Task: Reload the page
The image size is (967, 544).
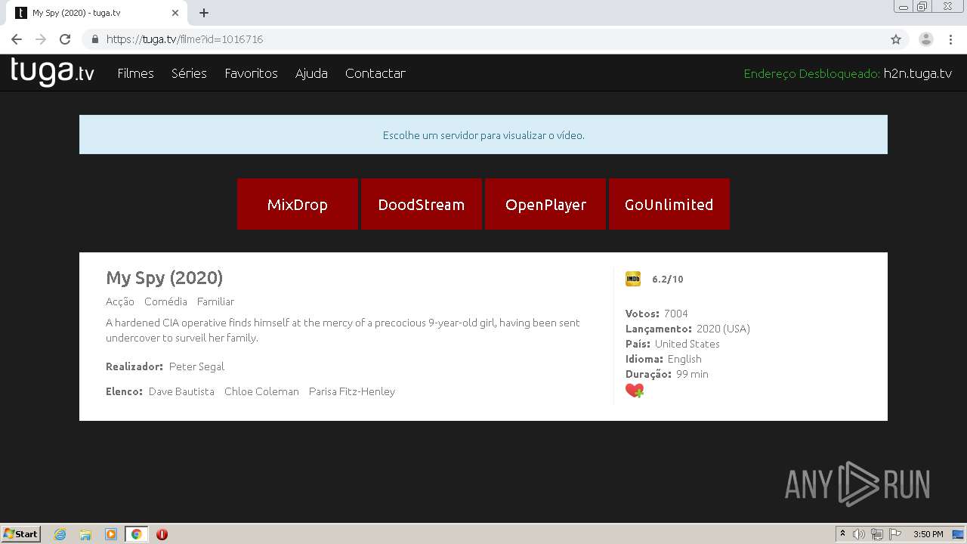Action: point(65,39)
